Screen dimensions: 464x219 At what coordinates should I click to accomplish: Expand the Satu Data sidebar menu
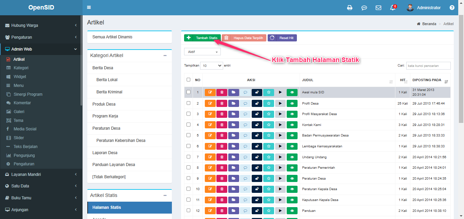(x=41, y=186)
